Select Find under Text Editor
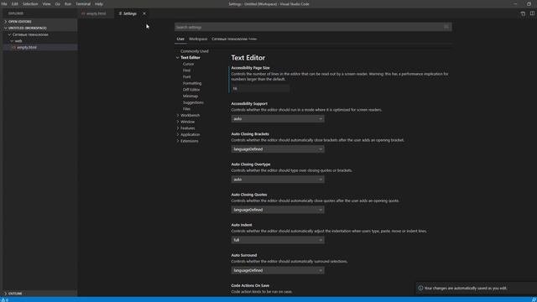The height and width of the screenshot is (302, 537). tap(186, 70)
